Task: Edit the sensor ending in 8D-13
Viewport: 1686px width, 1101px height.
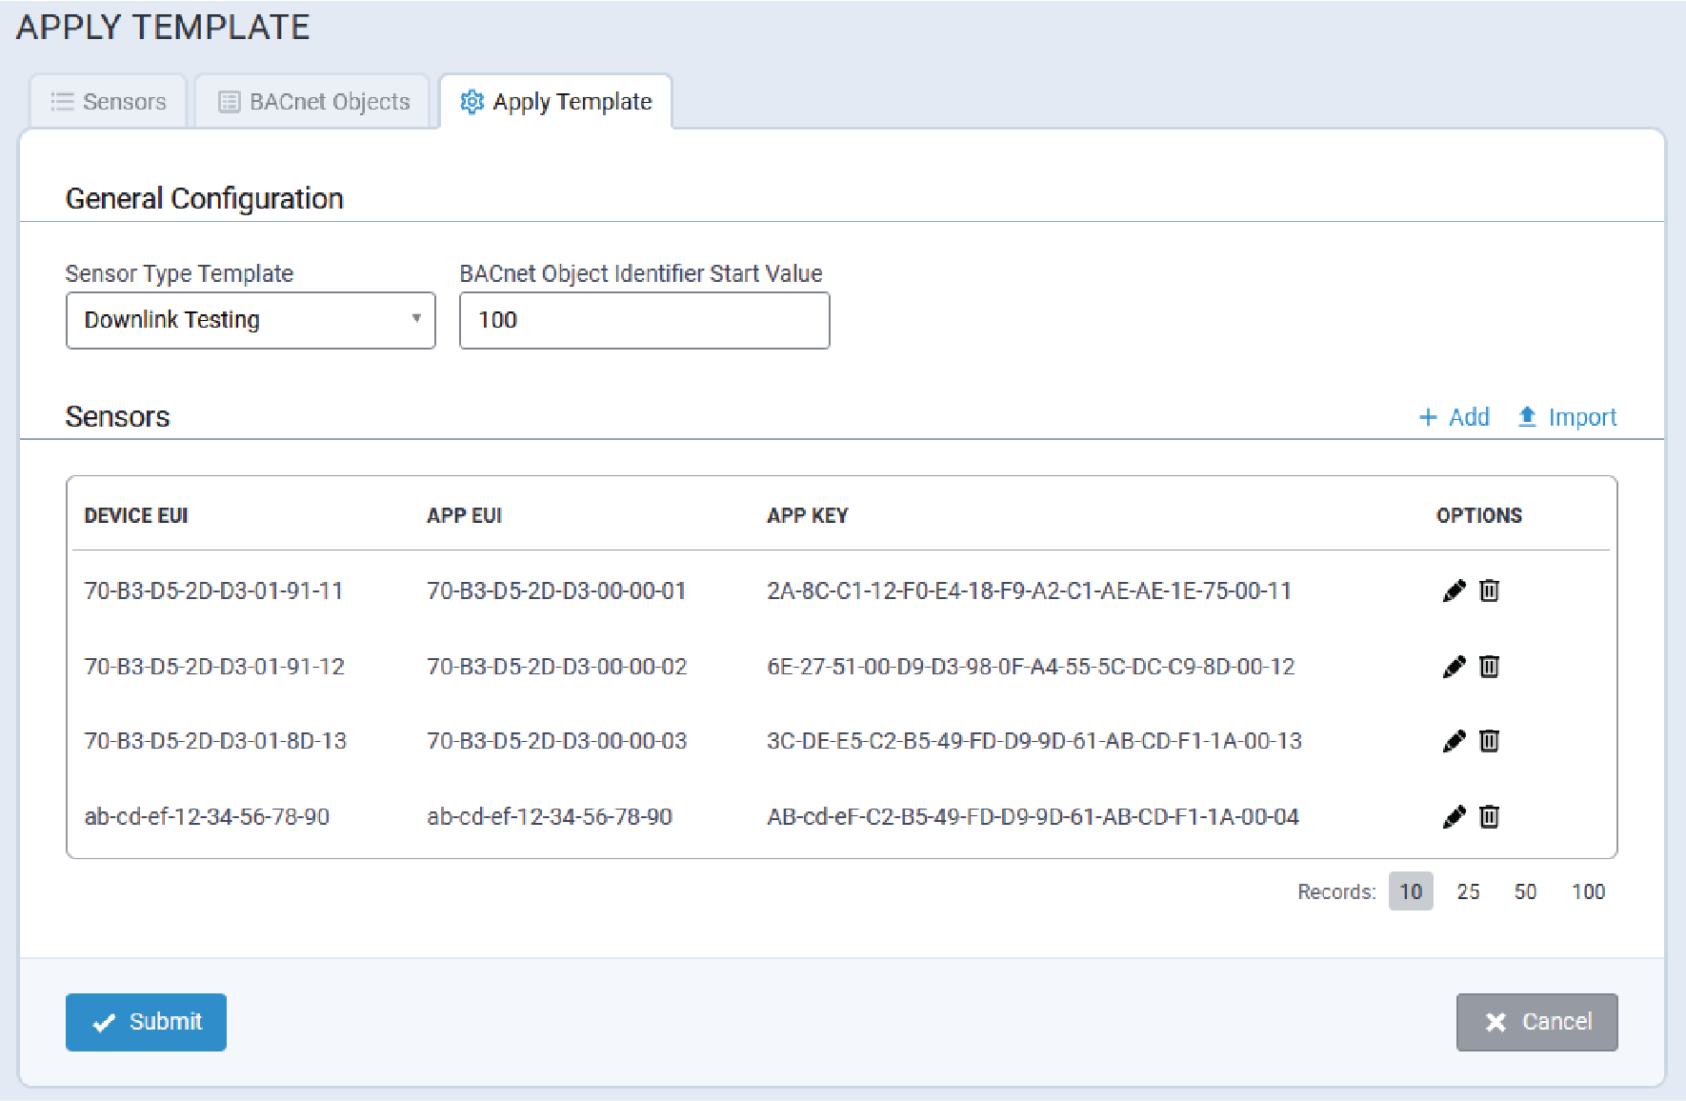Action: tap(1454, 741)
